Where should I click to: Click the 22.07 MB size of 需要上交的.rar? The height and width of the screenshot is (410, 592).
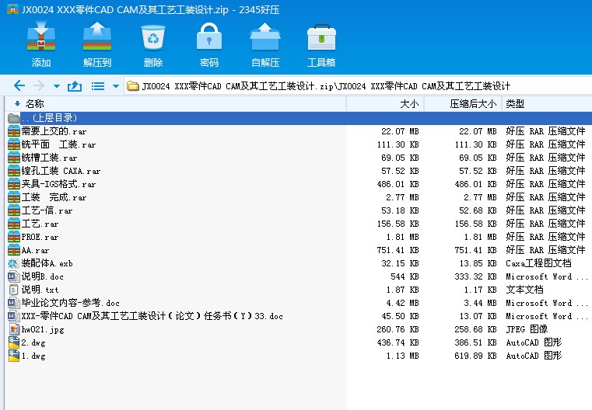pos(400,131)
